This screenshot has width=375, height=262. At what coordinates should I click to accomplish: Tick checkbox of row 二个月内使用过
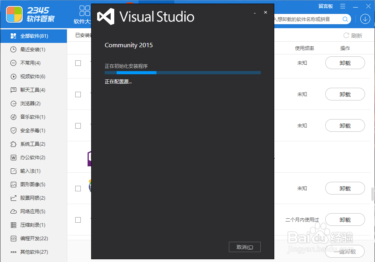pos(78,220)
